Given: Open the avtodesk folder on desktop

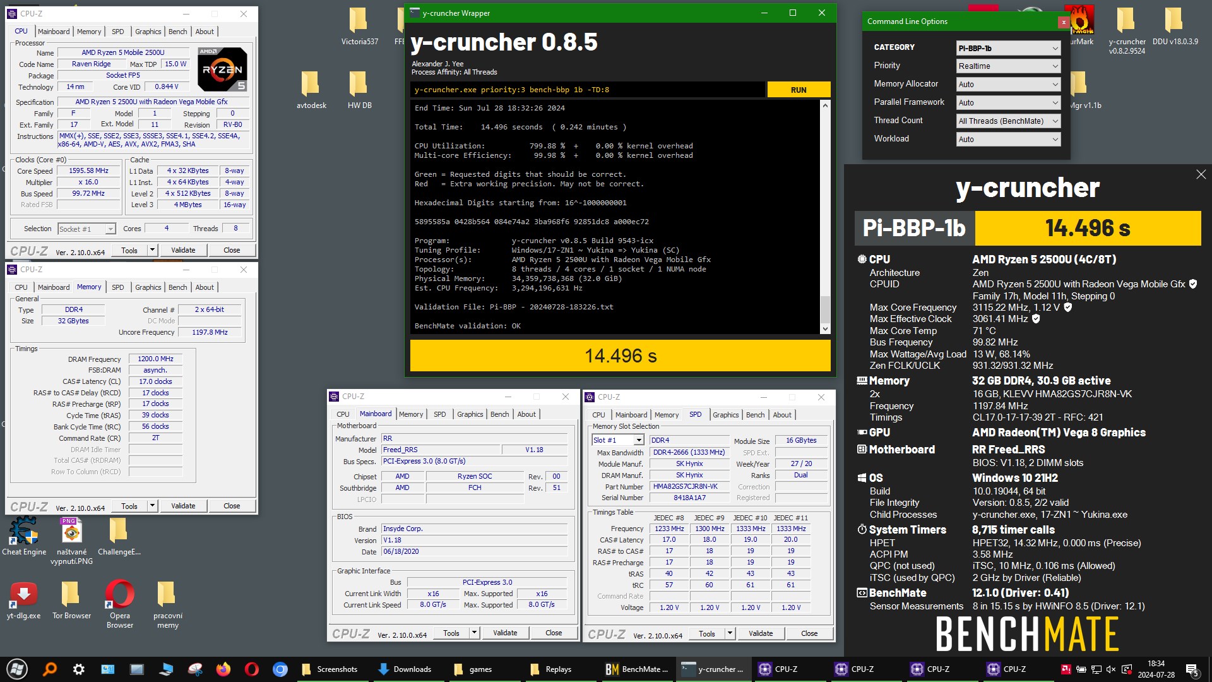Looking at the screenshot, I should [311, 90].
